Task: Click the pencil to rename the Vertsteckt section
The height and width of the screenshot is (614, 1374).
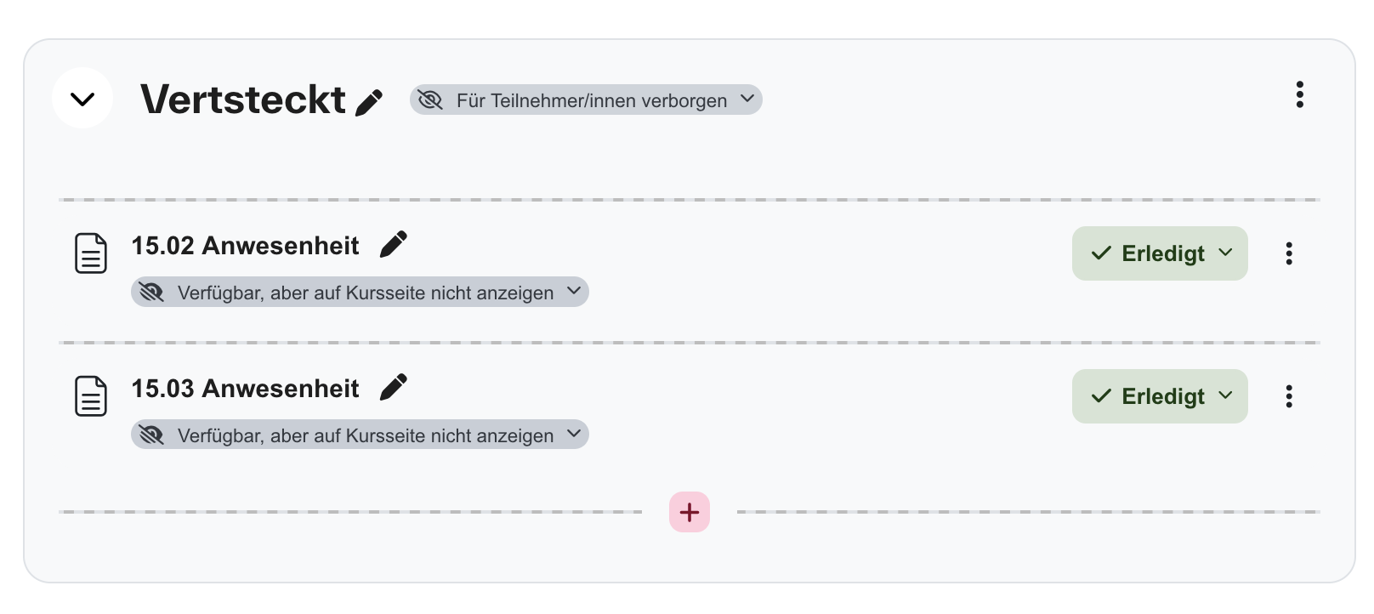Action: tap(369, 100)
